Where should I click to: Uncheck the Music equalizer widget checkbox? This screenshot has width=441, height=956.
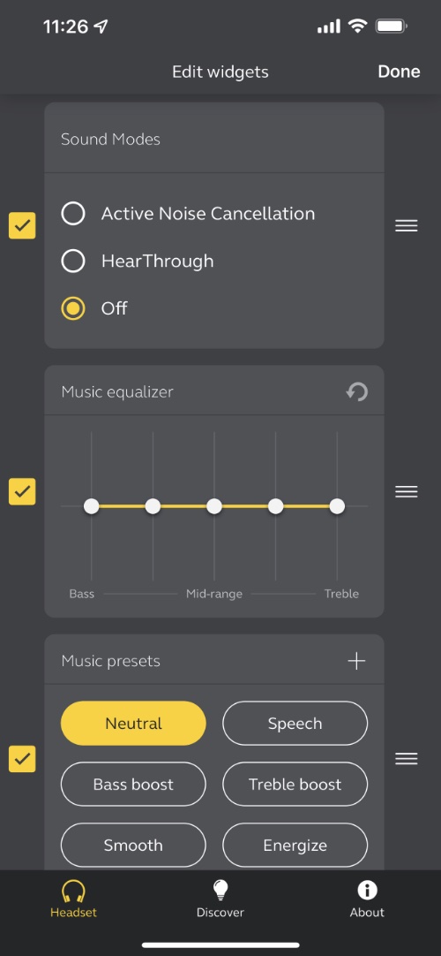click(x=22, y=491)
